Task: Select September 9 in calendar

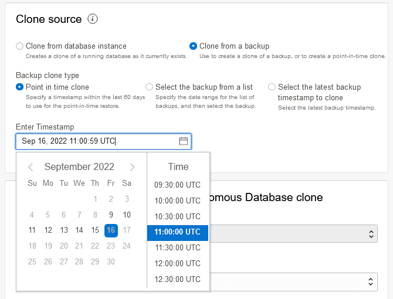Action: [111, 215]
